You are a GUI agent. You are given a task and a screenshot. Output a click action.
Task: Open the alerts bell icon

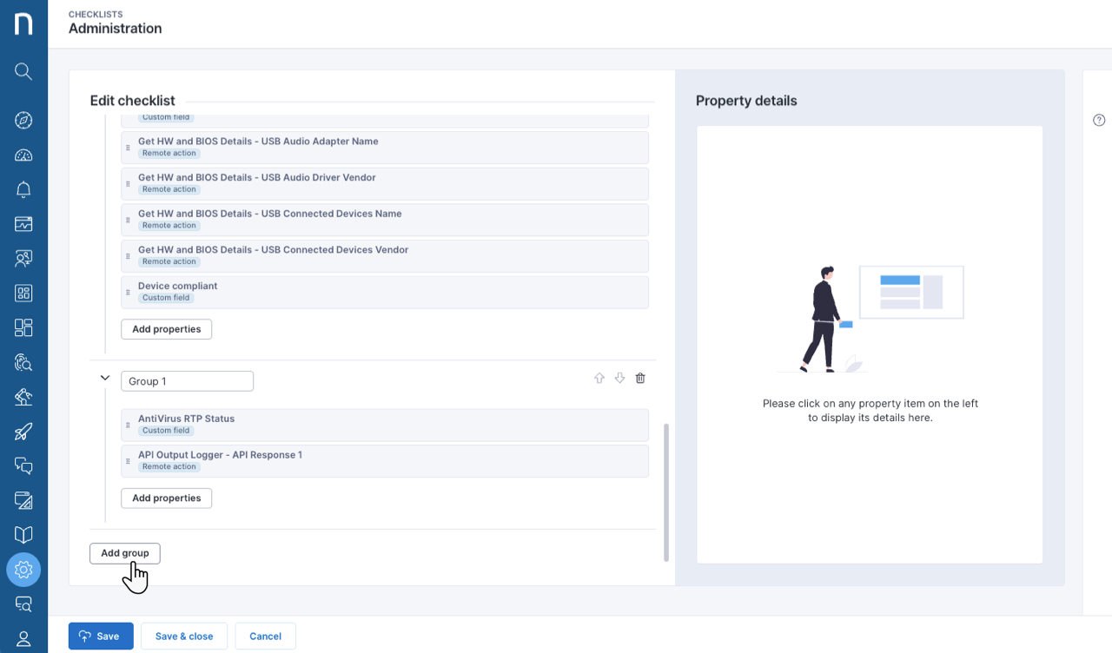point(23,189)
